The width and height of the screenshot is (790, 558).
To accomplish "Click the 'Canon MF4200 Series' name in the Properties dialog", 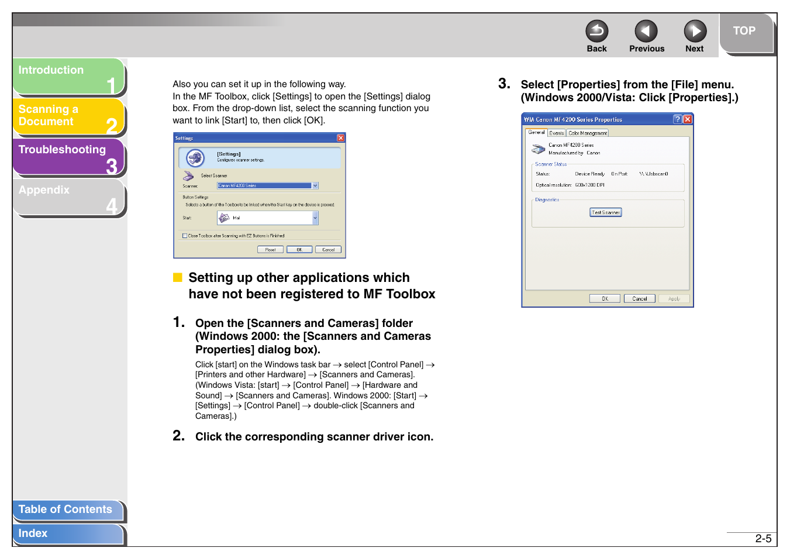I will coord(571,145).
